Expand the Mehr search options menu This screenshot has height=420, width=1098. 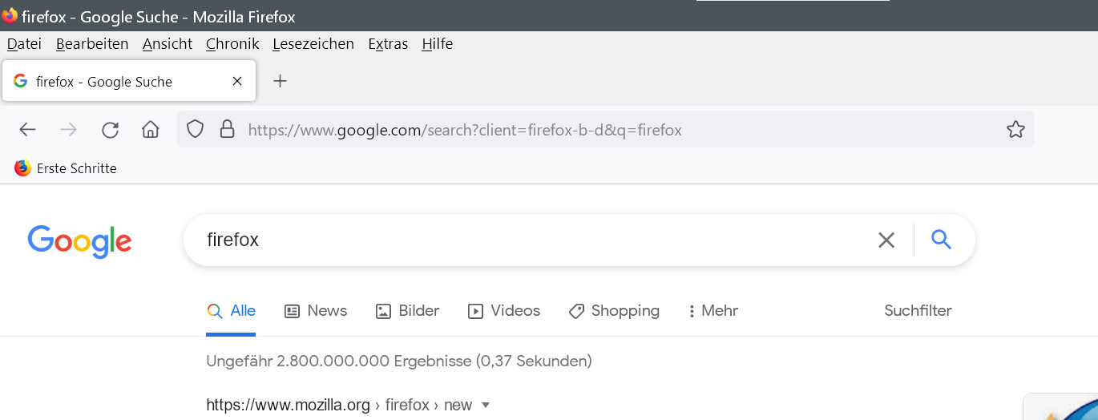pyautogui.click(x=713, y=311)
